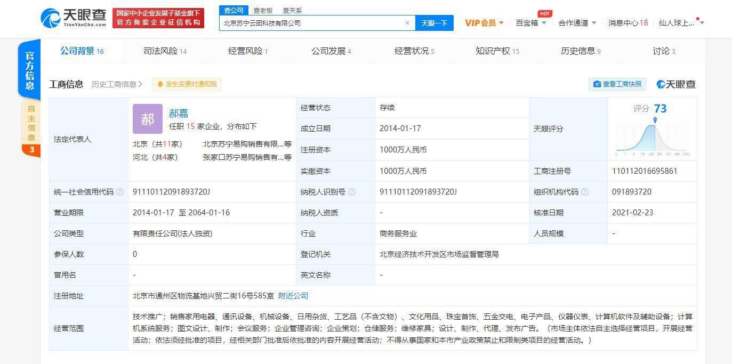The height and width of the screenshot is (364, 732).
Task: Open the 知识产权 tab
Action: click(x=497, y=51)
